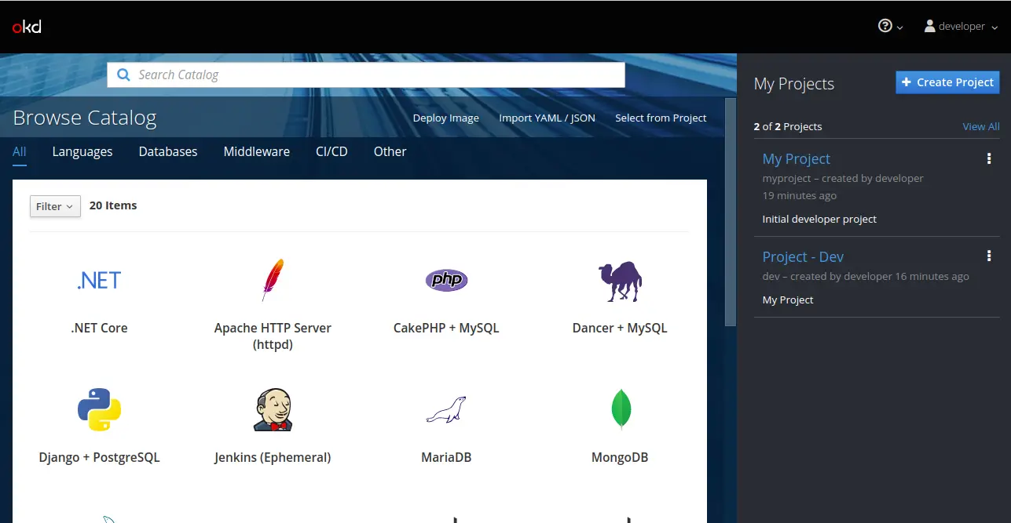Click the MariaDB seal icon
The width and height of the screenshot is (1011, 523).
click(446, 409)
